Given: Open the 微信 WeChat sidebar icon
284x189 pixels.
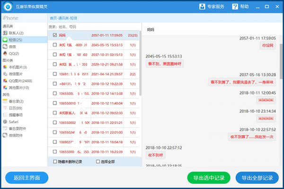Looking at the screenshot, I should (5, 47).
